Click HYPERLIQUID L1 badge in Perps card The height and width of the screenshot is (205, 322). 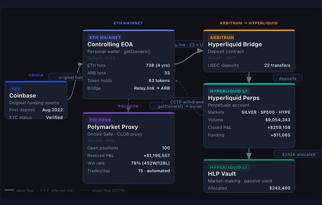click(229, 91)
